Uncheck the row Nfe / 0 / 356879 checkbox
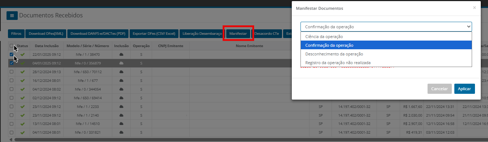Screen dimensions: 488x142 click(x=12, y=63)
